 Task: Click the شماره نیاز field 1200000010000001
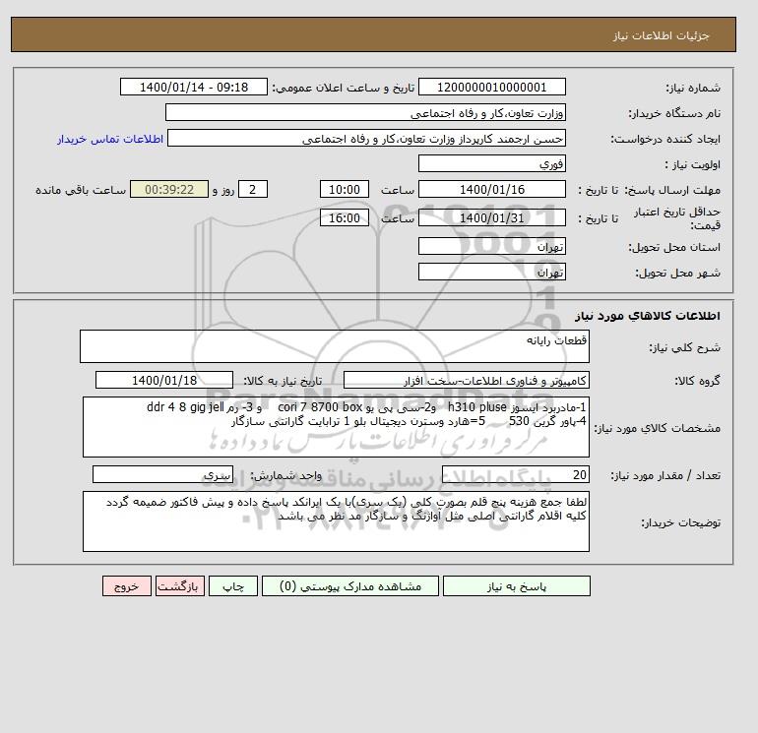[x=491, y=87]
